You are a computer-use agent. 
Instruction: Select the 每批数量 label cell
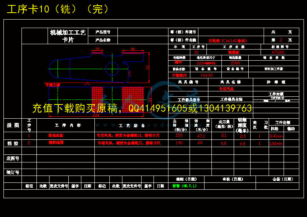235,58
